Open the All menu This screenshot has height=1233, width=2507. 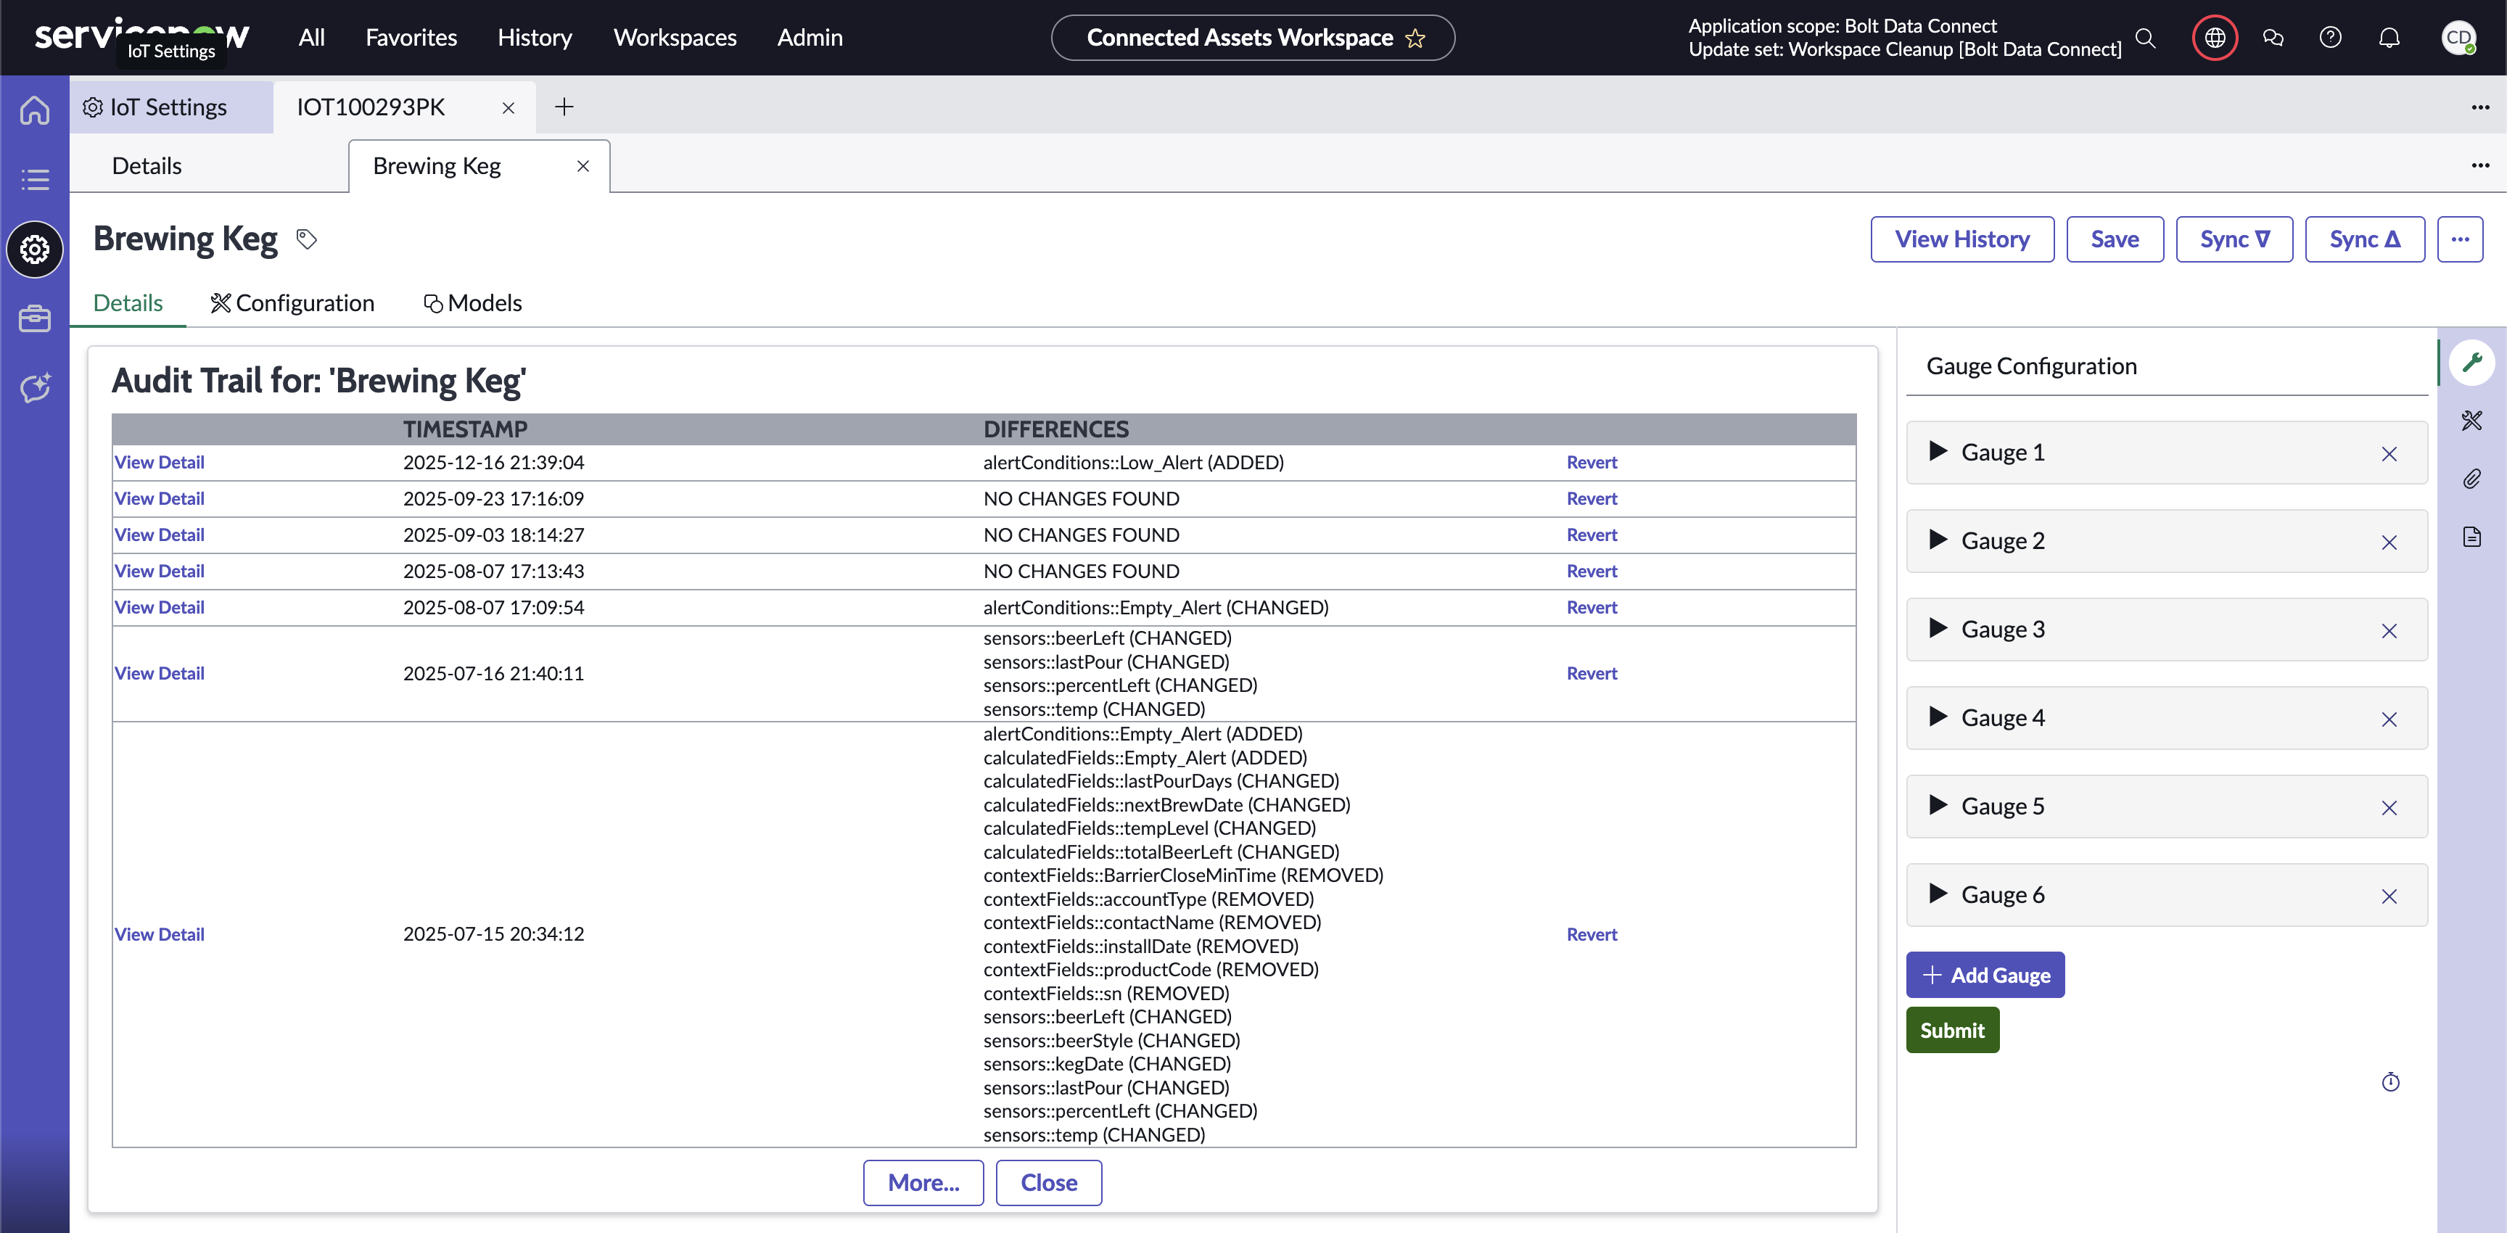(x=311, y=38)
